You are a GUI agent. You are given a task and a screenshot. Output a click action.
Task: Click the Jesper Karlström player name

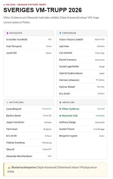15,122
